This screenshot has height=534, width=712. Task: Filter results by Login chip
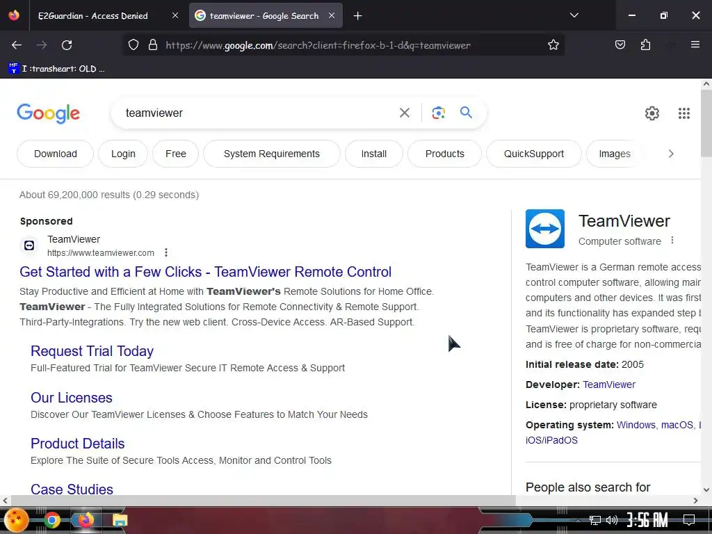tap(123, 154)
